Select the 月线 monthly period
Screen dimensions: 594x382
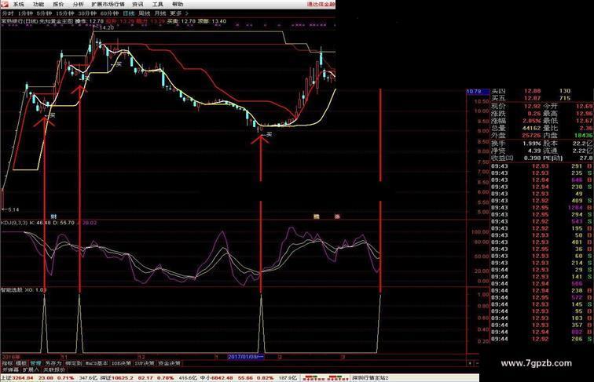[x=159, y=13]
